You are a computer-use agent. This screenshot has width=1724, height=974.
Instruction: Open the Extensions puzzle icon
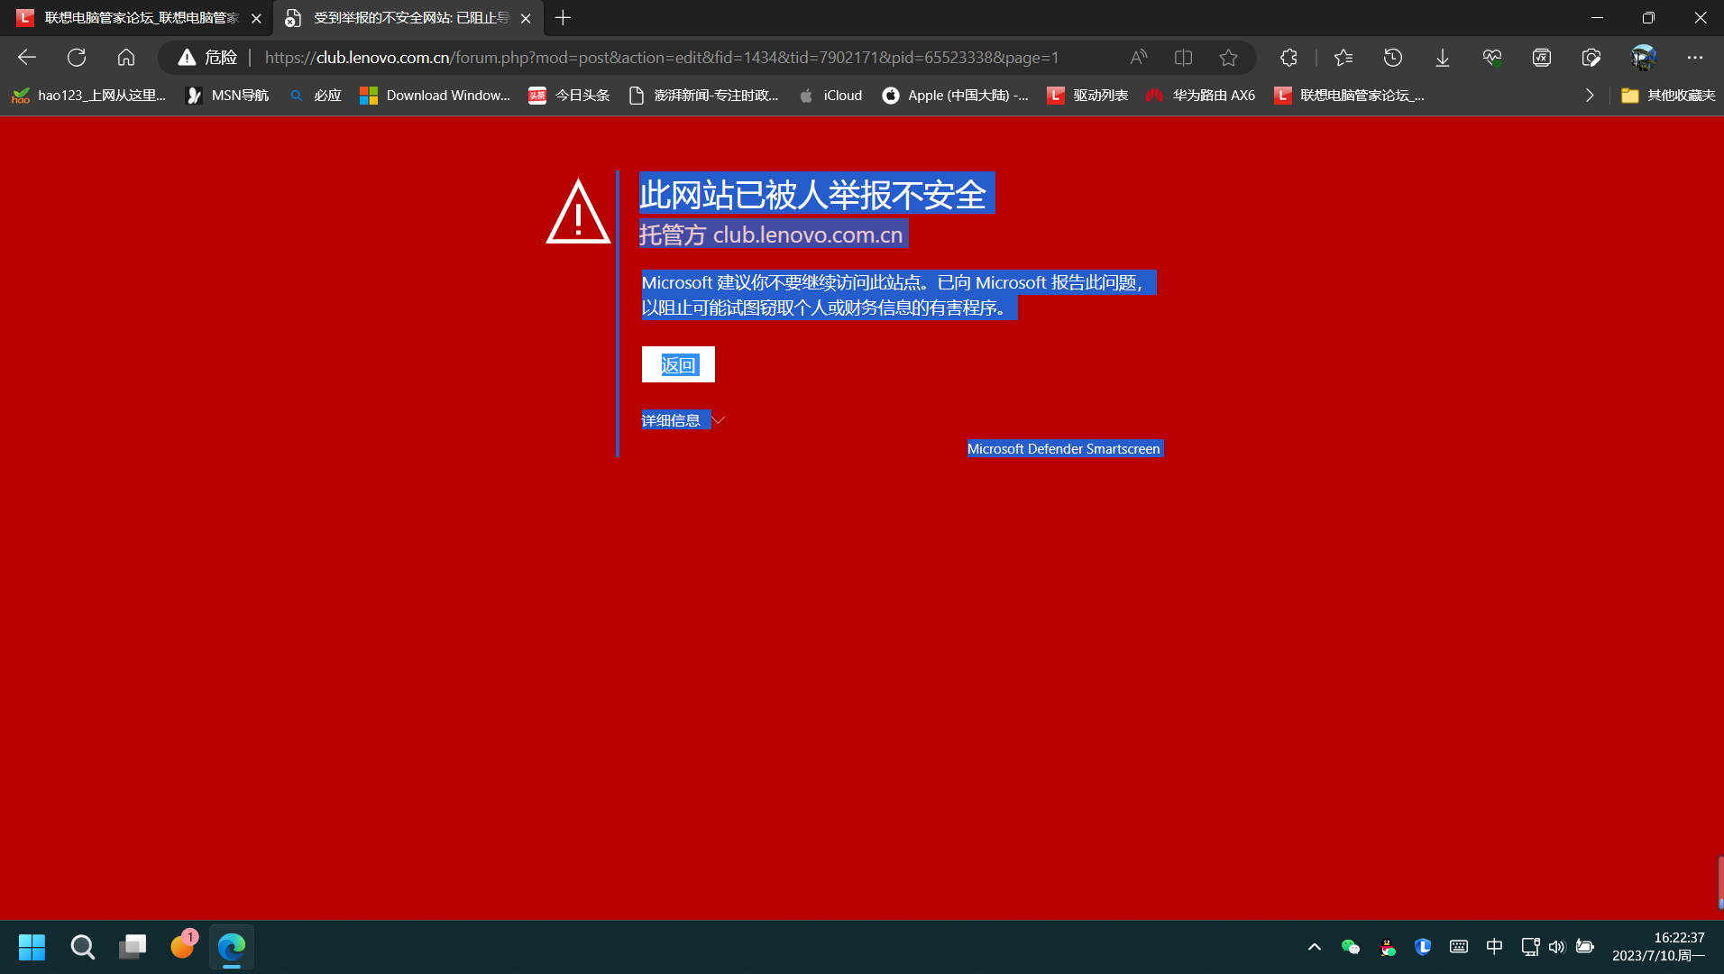click(1288, 58)
